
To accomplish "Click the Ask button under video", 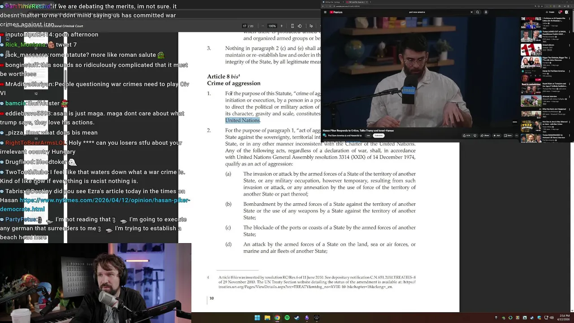I will [496, 135].
